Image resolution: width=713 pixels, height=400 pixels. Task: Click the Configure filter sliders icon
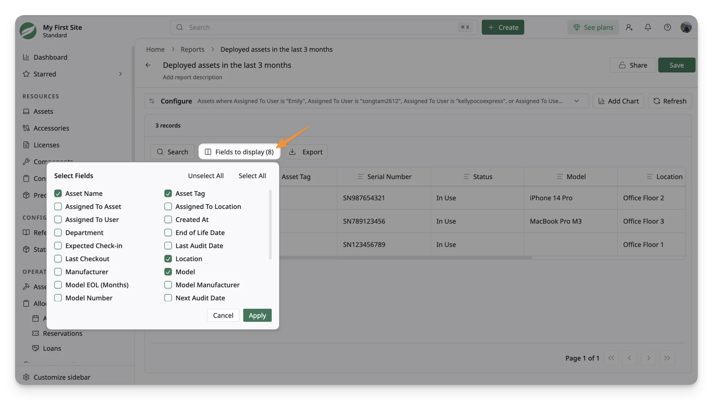(152, 101)
